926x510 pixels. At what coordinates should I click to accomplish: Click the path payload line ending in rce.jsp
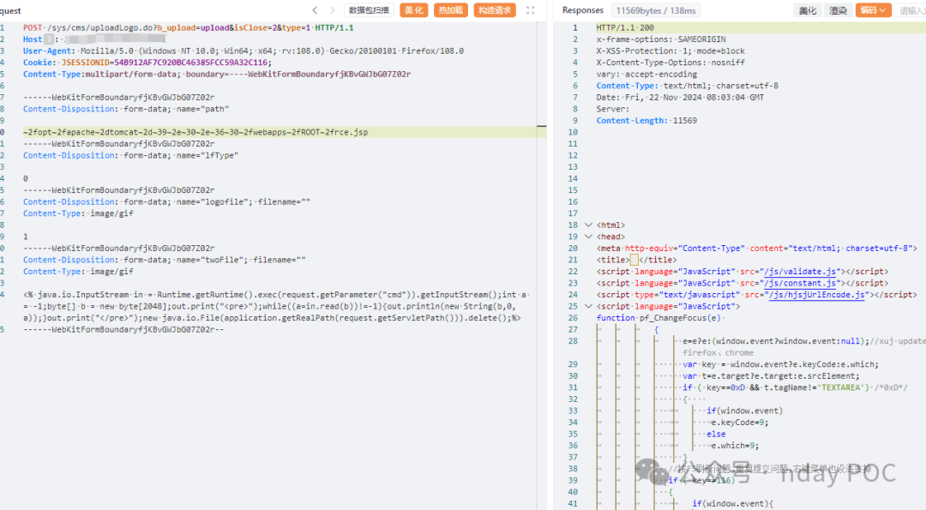point(195,132)
